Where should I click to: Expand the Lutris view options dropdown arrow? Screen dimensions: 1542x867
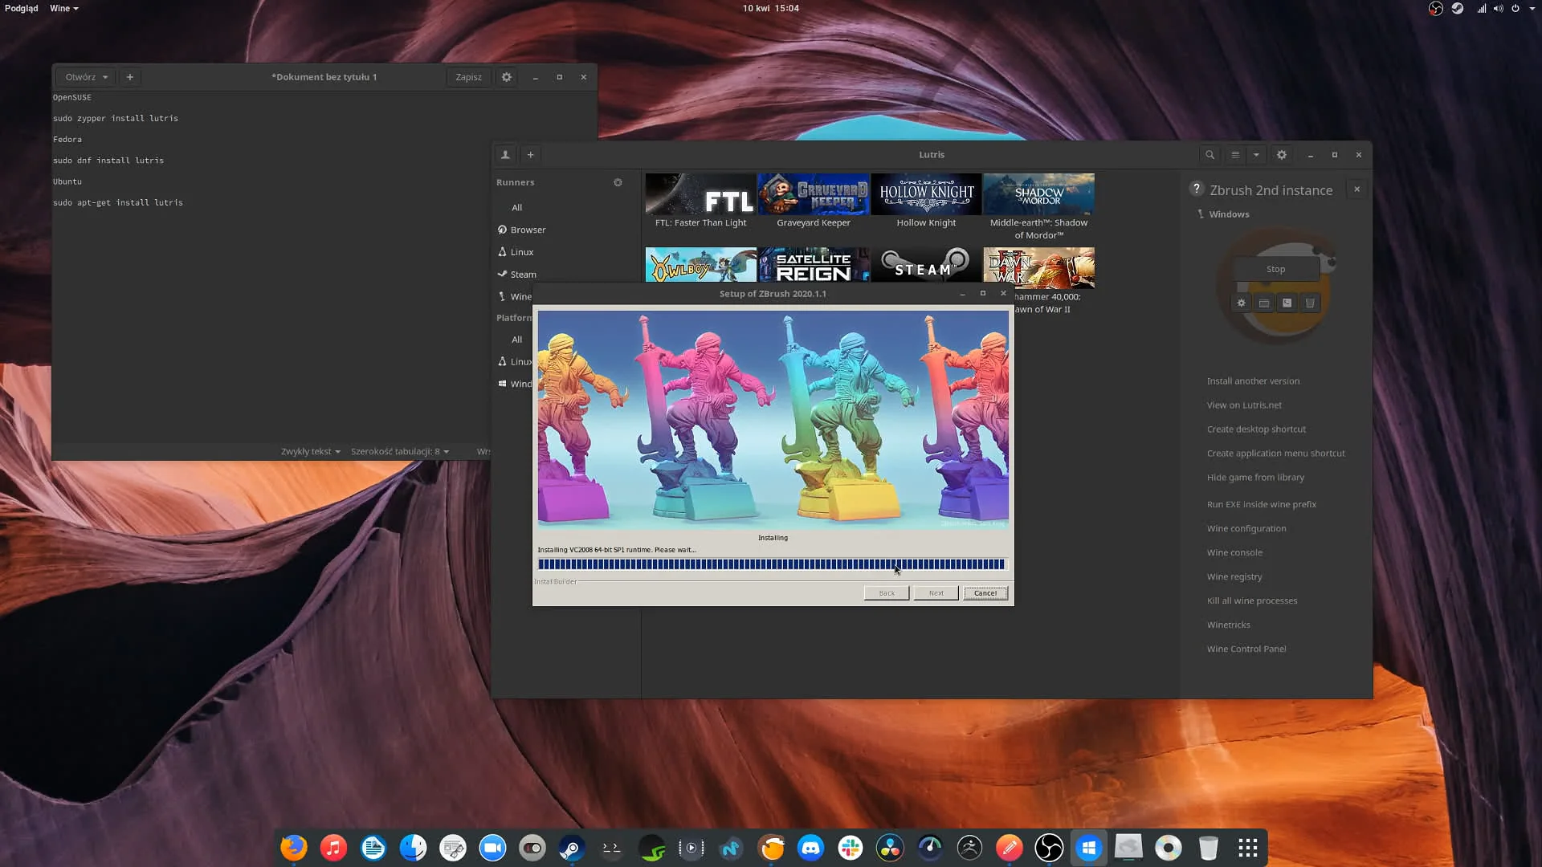(x=1256, y=155)
